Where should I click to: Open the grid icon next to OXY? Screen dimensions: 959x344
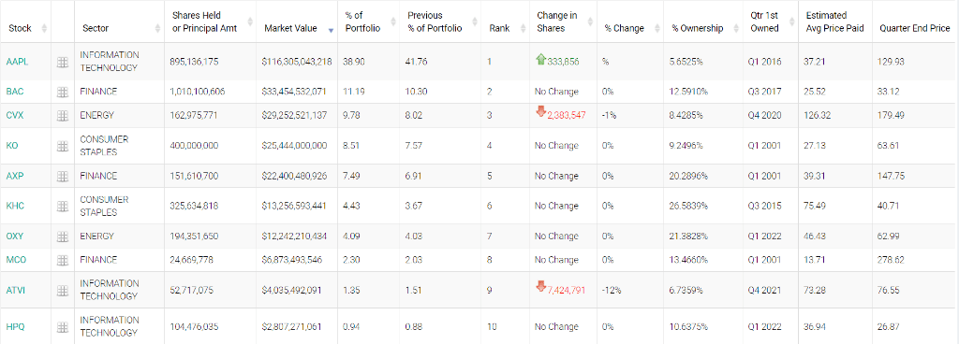click(x=63, y=236)
